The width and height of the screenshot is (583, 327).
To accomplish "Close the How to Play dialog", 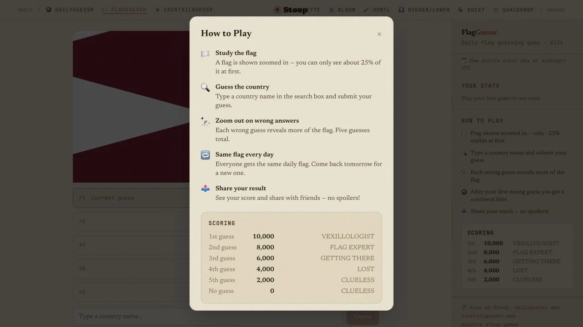I will pos(379,34).
